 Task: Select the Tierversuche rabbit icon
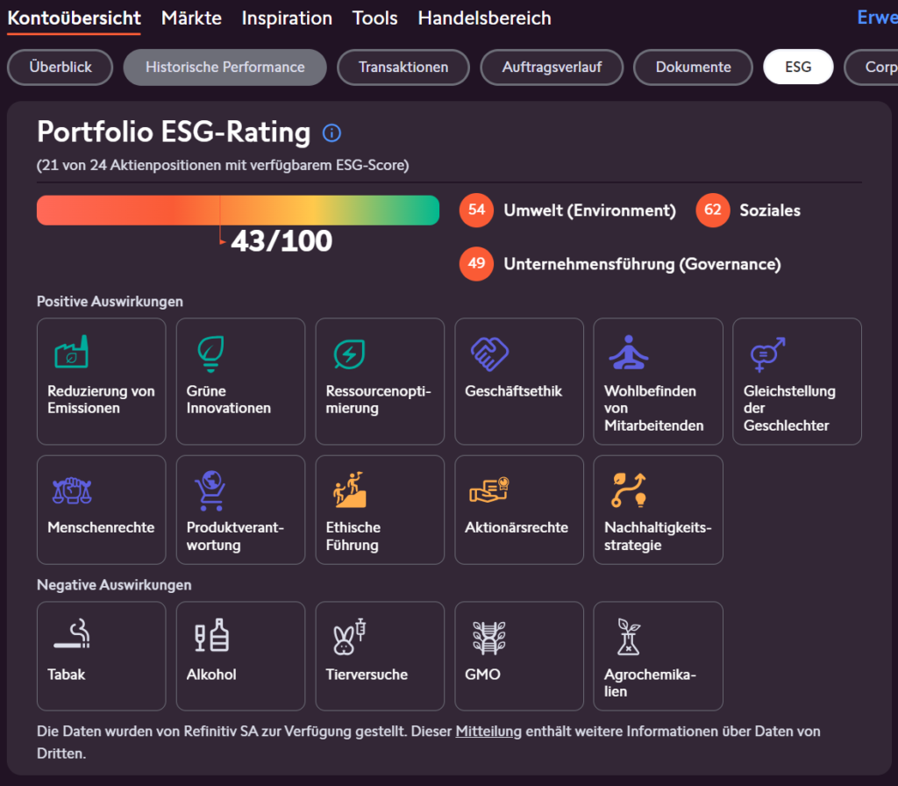349,637
